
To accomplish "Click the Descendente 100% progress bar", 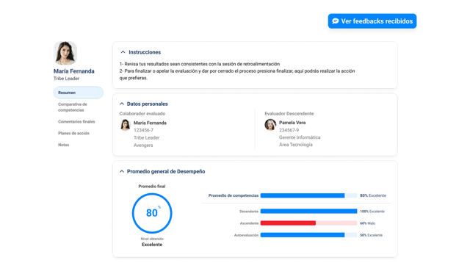I will click(x=308, y=212).
